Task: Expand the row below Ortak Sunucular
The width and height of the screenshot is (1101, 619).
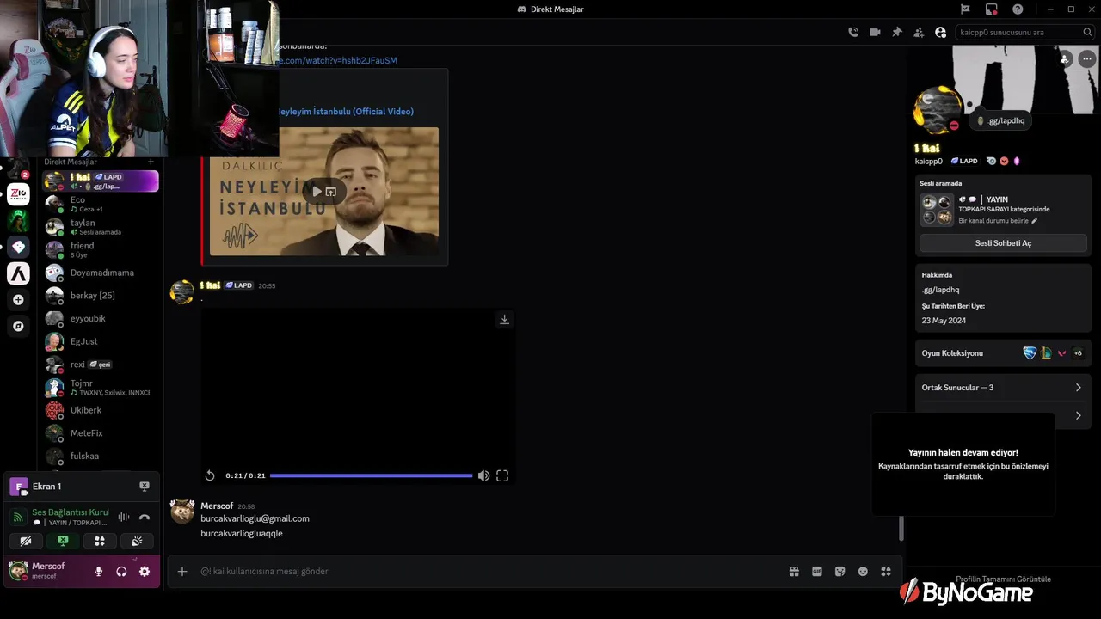Action: (x=1079, y=416)
